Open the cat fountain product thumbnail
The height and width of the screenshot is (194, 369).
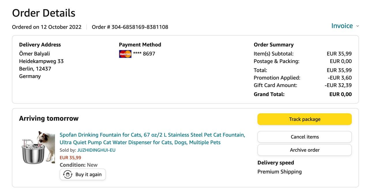point(38,147)
